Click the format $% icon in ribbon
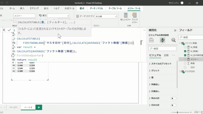The image size is (203, 114). tap(40, 16)
